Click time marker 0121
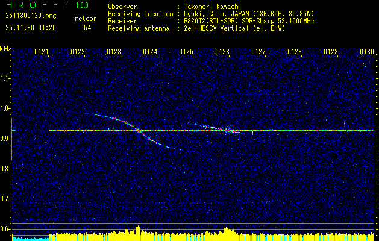Screen dimensions: 379x241 pyautogui.click(x=42, y=51)
